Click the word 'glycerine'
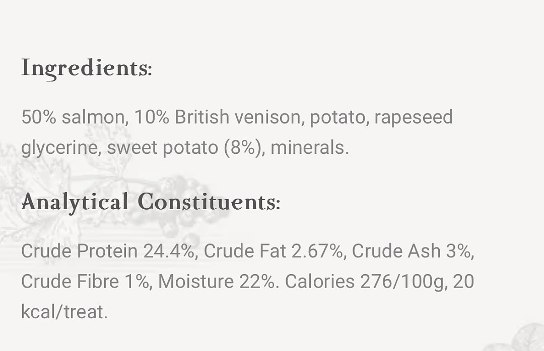The image size is (544, 351). coord(59,147)
